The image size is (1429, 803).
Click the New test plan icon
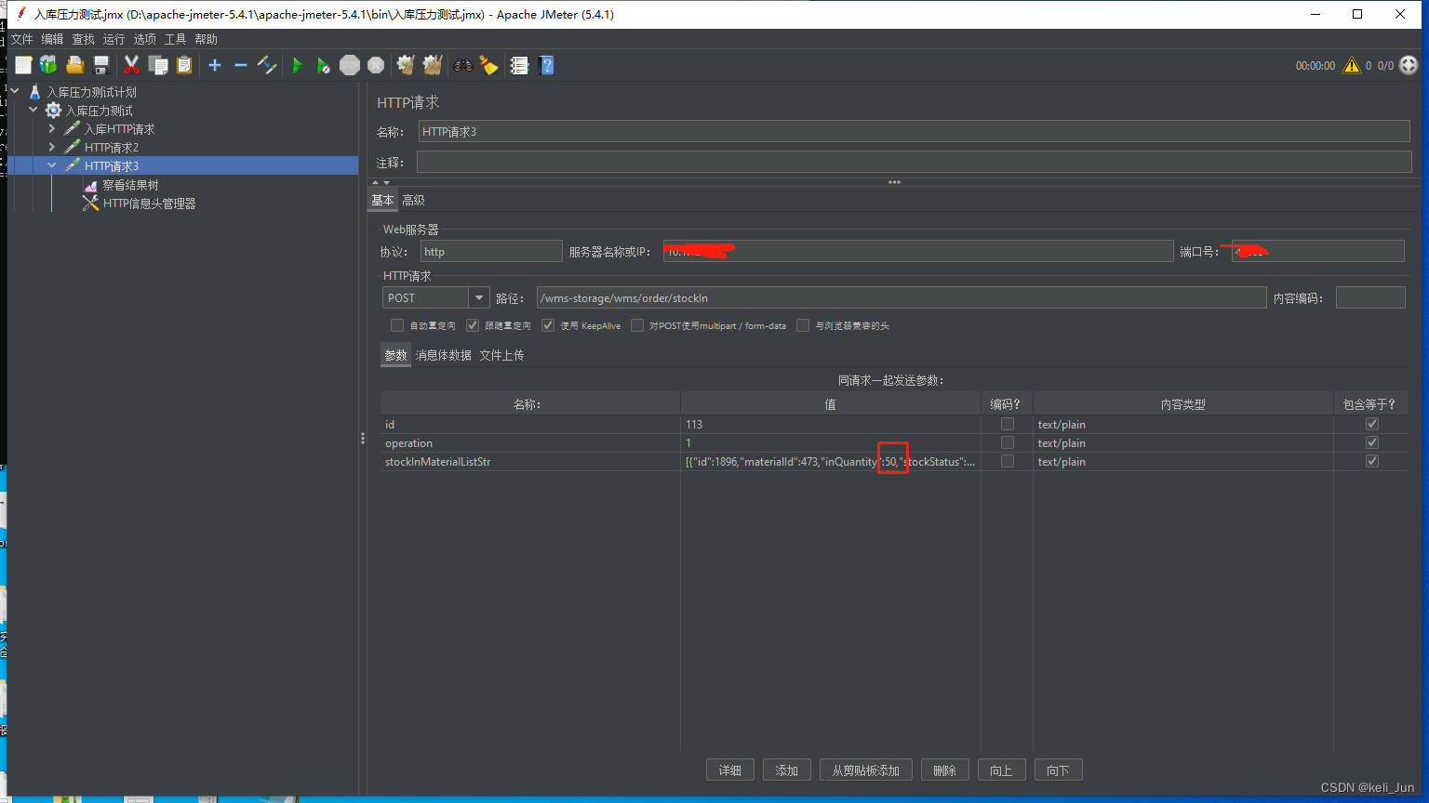pyautogui.click(x=23, y=64)
